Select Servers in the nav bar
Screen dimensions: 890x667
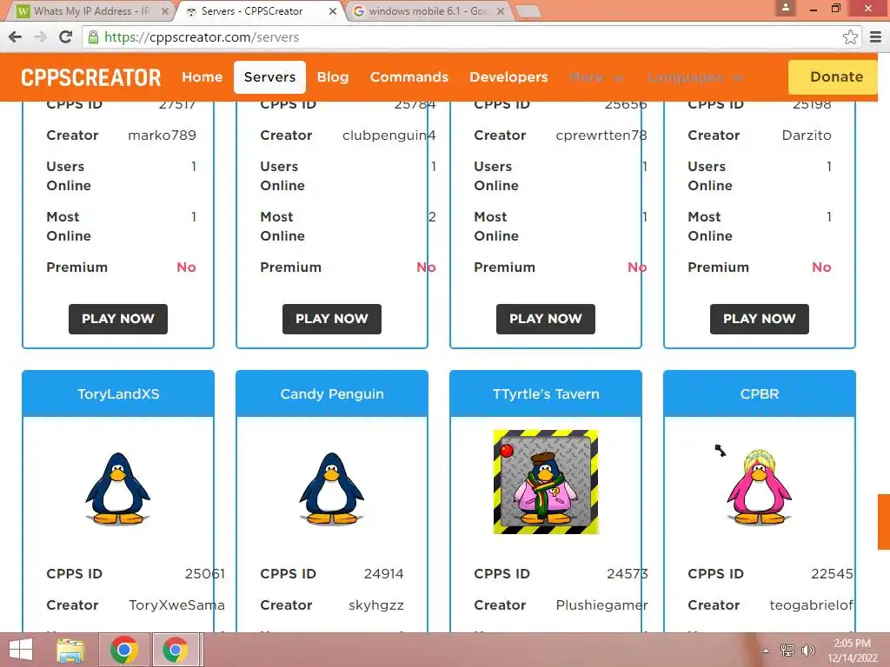(x=269, y=77)
